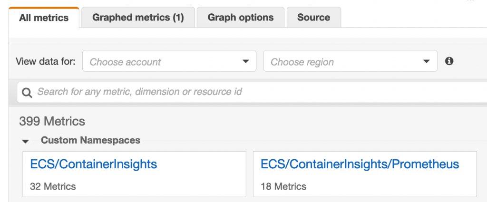
Task: Open the Choose region dropdown
Action: point(350,61)
